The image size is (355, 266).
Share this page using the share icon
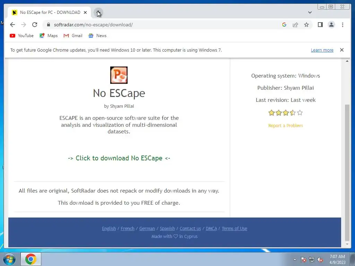(295, 25)
